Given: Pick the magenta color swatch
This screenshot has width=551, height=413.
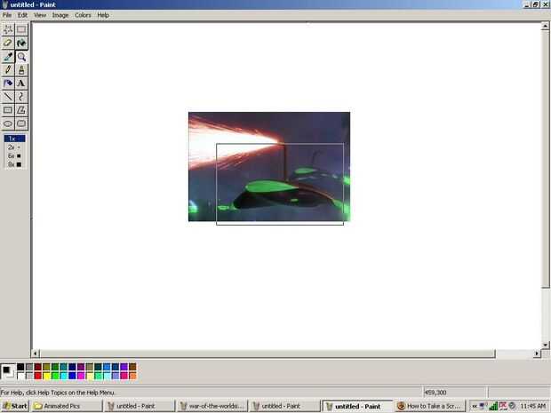Looking at the screenshot, I should pyautogui.click(x=81, y=376).
